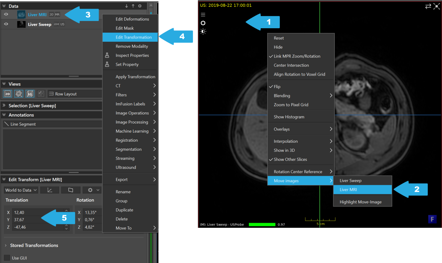This screenshot has height=263, width=442.
Task: Open the Data panel settings gear
Action: click(140, 6)
